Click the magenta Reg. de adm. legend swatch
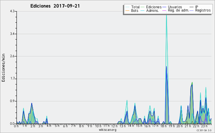The width and height of the screenshot is (215, 133). coord(164,10)
